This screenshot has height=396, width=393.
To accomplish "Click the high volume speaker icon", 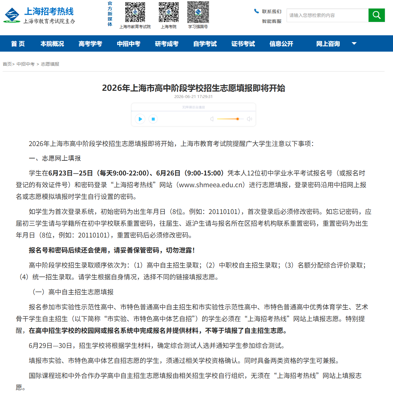I will click(250, 119).
